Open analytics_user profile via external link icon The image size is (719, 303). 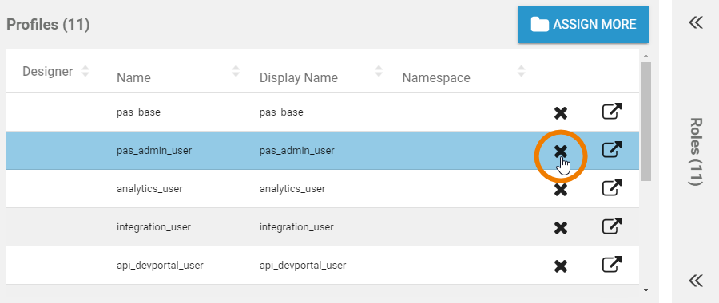[x=612, y=188]
